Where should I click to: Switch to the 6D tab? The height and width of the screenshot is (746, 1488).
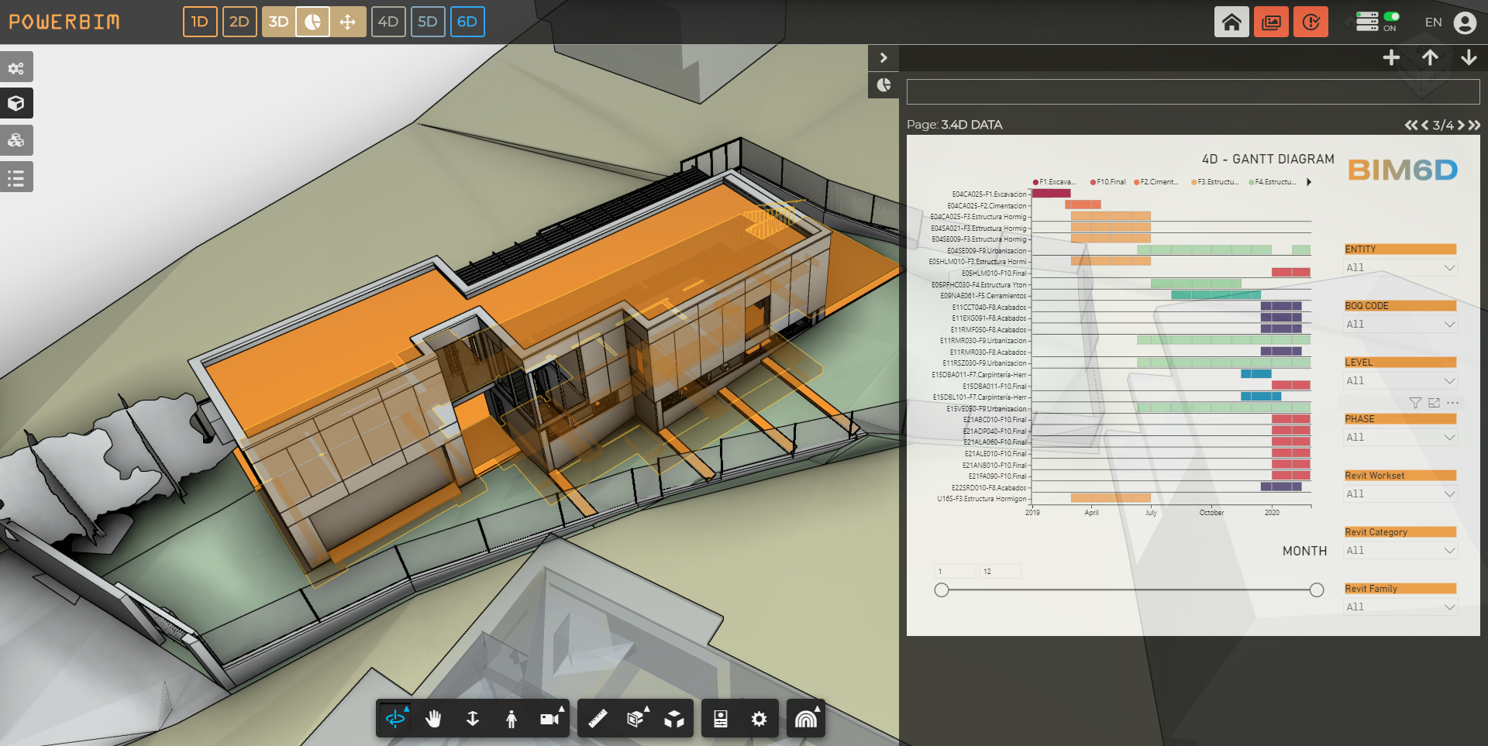[x=467, y=22]
